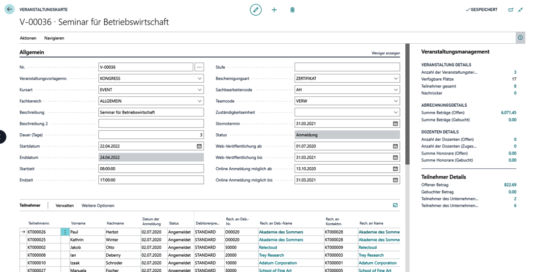Open Adatum Corporation debitor name link
The height and width of the screenshot is (272, 541).
278,263
